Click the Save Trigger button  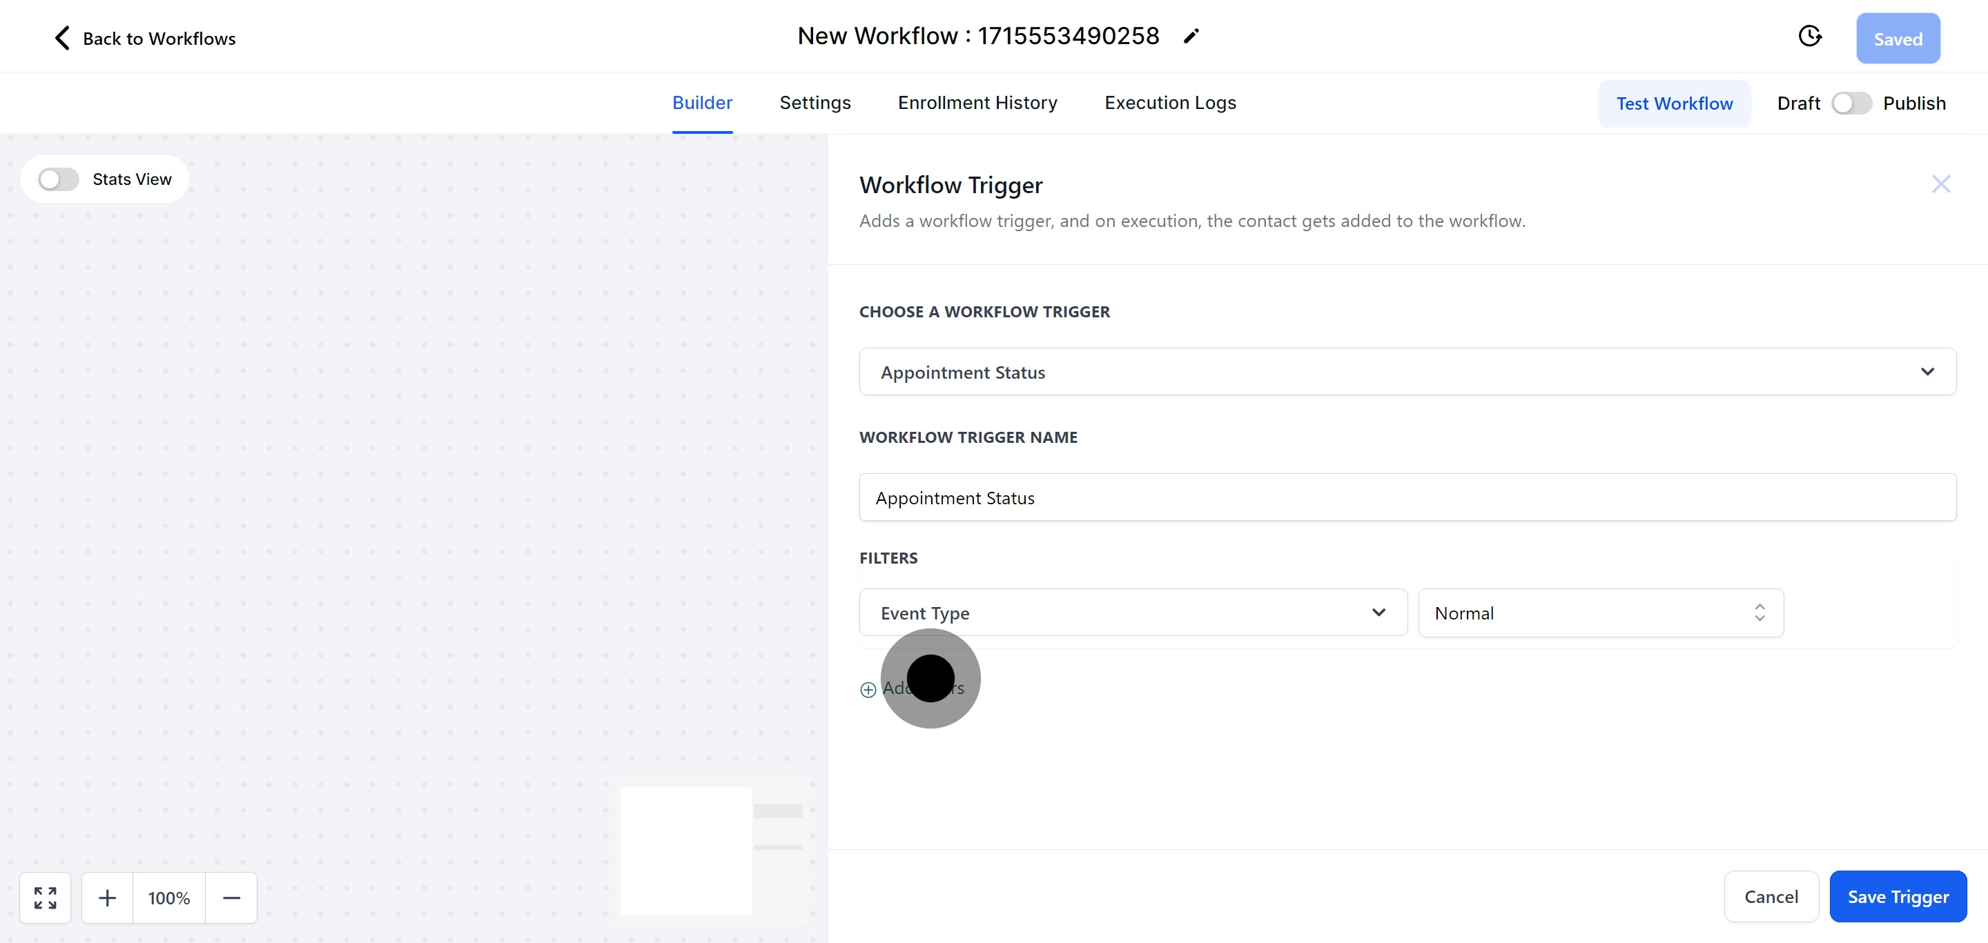point(1897,897)
